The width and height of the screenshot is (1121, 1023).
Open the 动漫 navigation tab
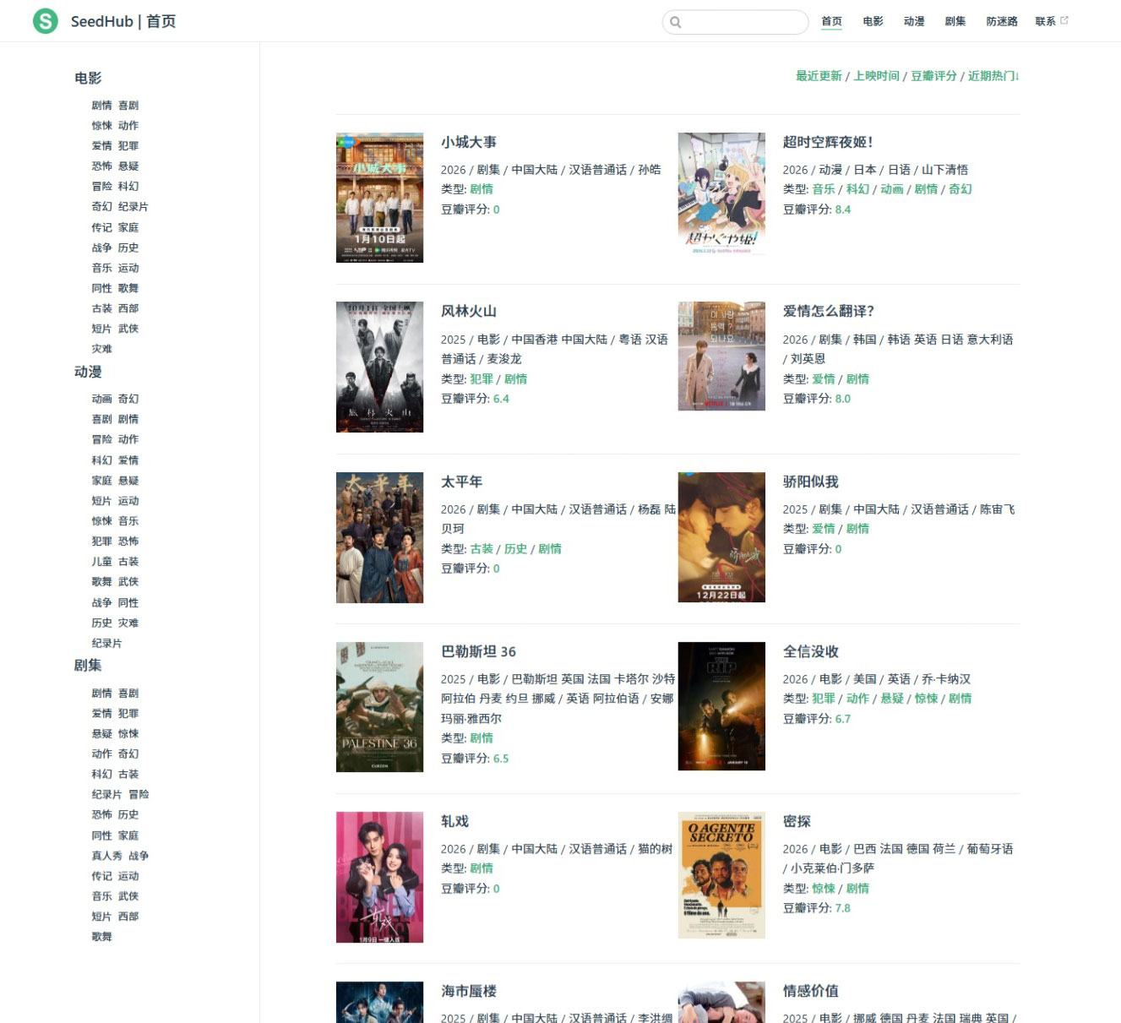click(x=914, y=21)
